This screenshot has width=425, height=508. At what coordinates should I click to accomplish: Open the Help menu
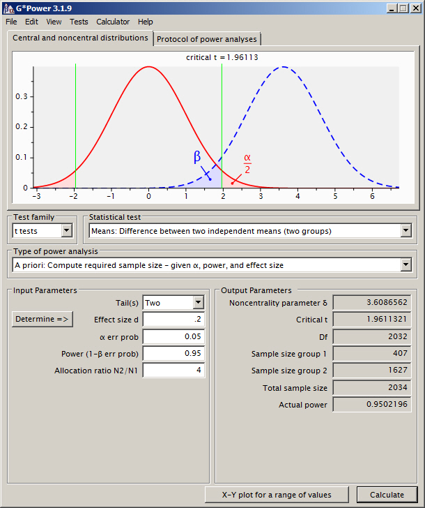pyautogui.click(x=145, y=22)
